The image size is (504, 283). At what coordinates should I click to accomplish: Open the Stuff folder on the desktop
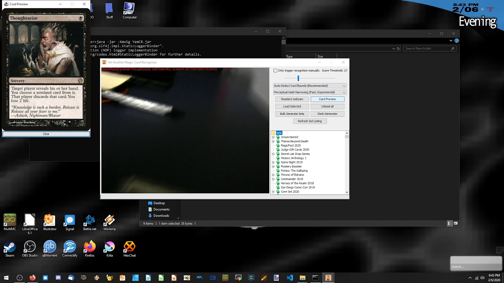pyautogui.click(x=109, y=11)
